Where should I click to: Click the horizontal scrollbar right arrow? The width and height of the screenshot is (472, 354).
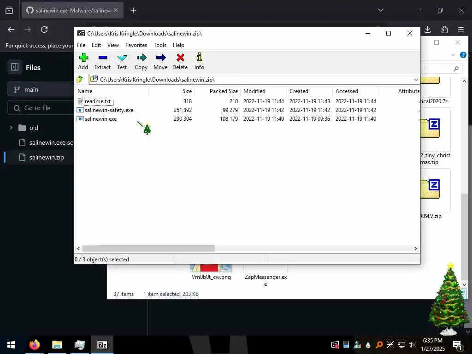[x=416, y=248]
